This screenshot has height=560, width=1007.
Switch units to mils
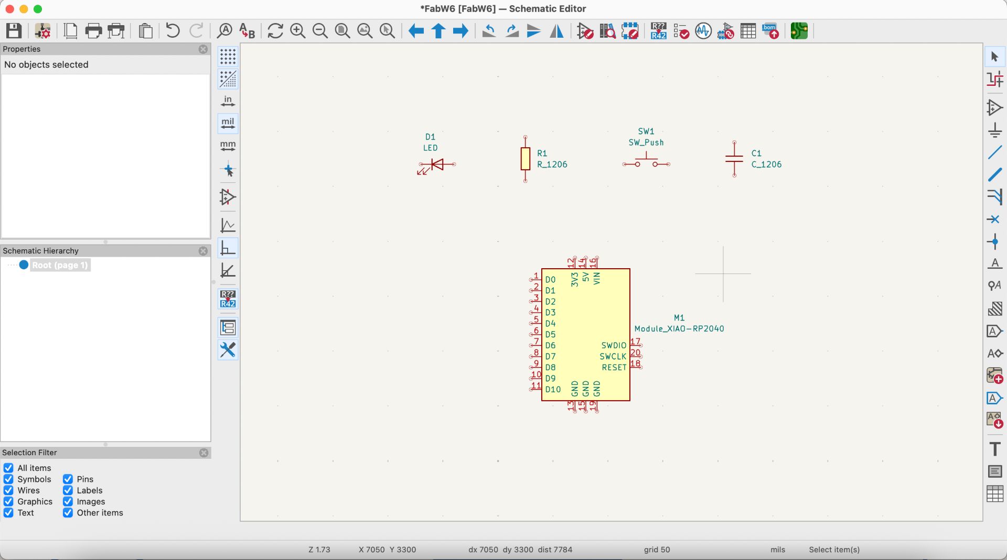pos(228,124)
